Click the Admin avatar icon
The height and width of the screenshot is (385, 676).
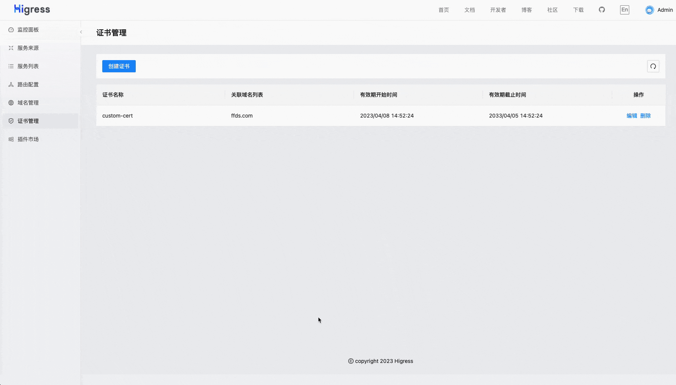pos(649,10)
